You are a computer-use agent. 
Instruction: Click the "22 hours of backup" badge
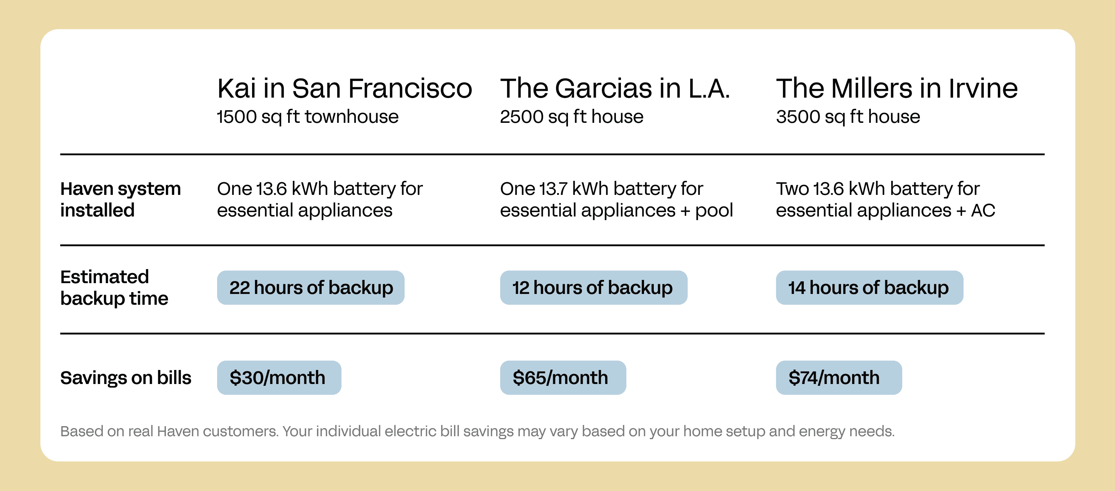click(x=311, y=288)
